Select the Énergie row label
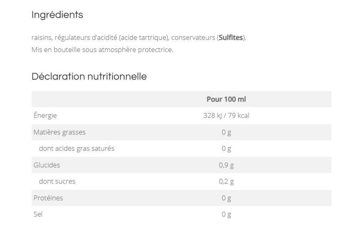This screenshot has width=351, height=234. (x=45, y=116)
